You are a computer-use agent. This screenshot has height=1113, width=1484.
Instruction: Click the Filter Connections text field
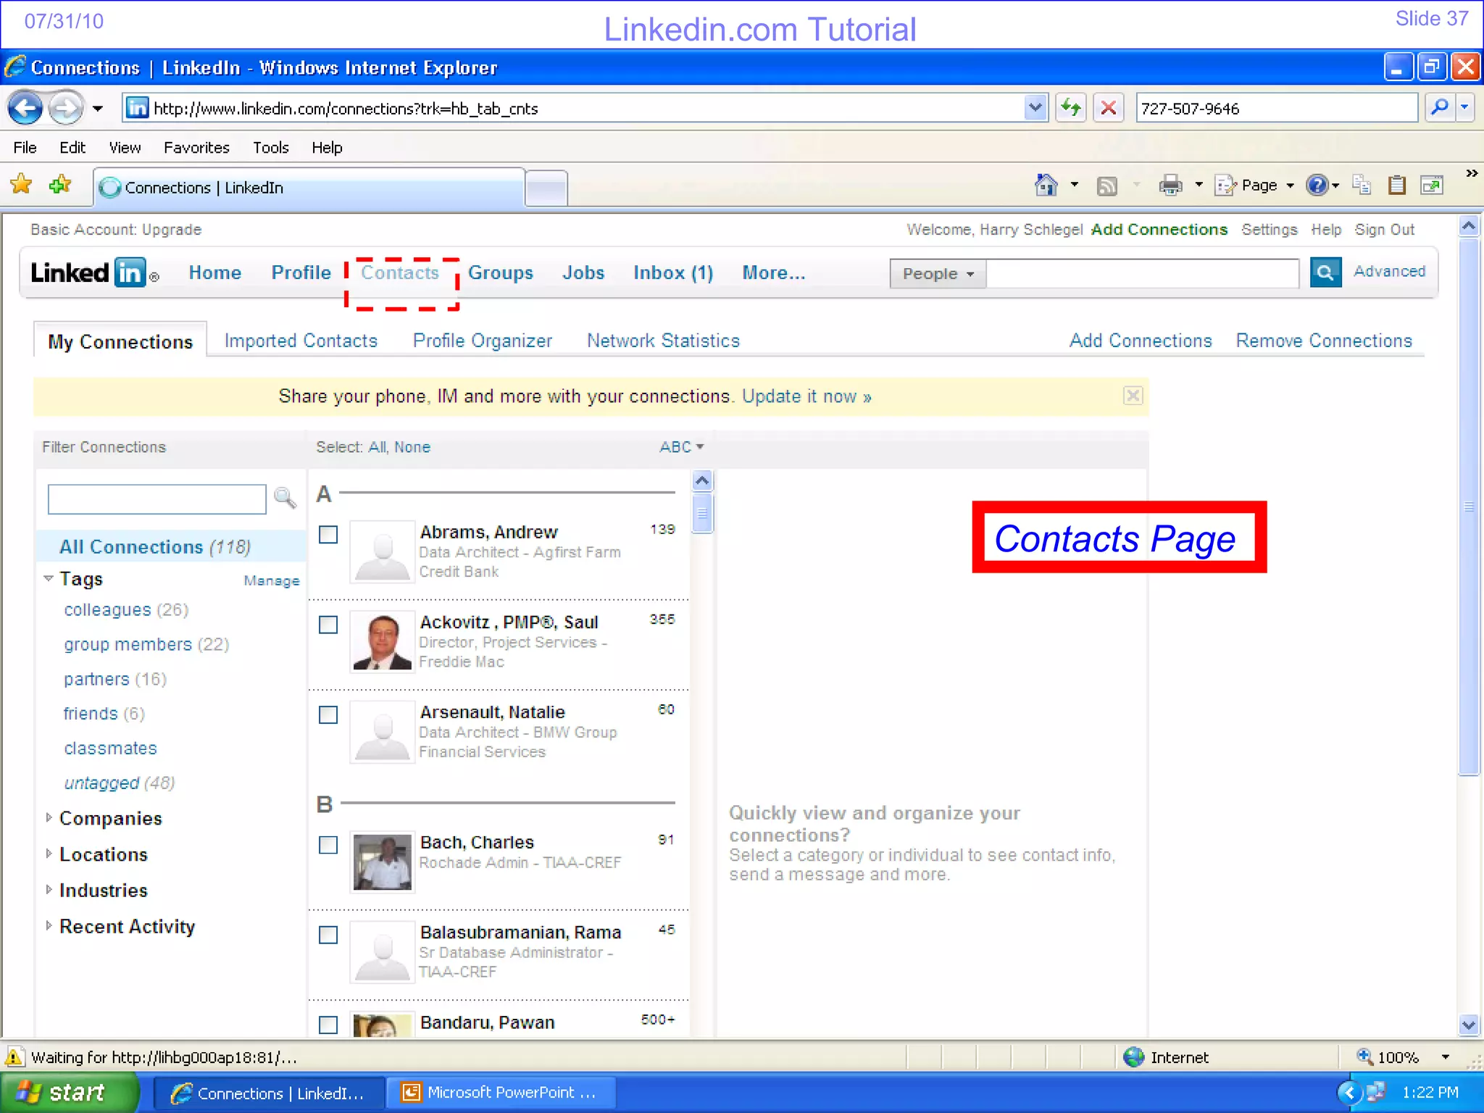(157, 499)
